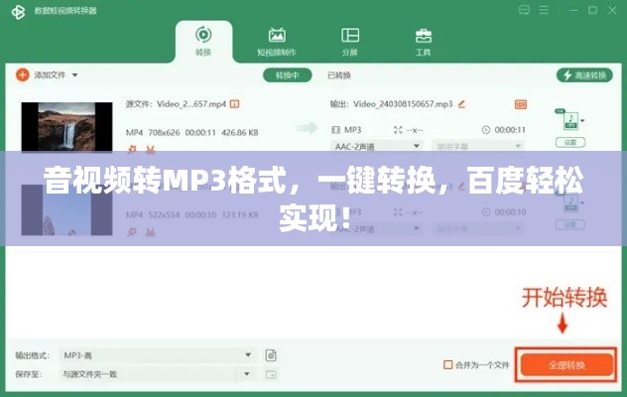Viewport: 627px width, 397px height.
Task: Open the disabled subtitle dropdown in the first row
Action: click(x=478, y=147)
